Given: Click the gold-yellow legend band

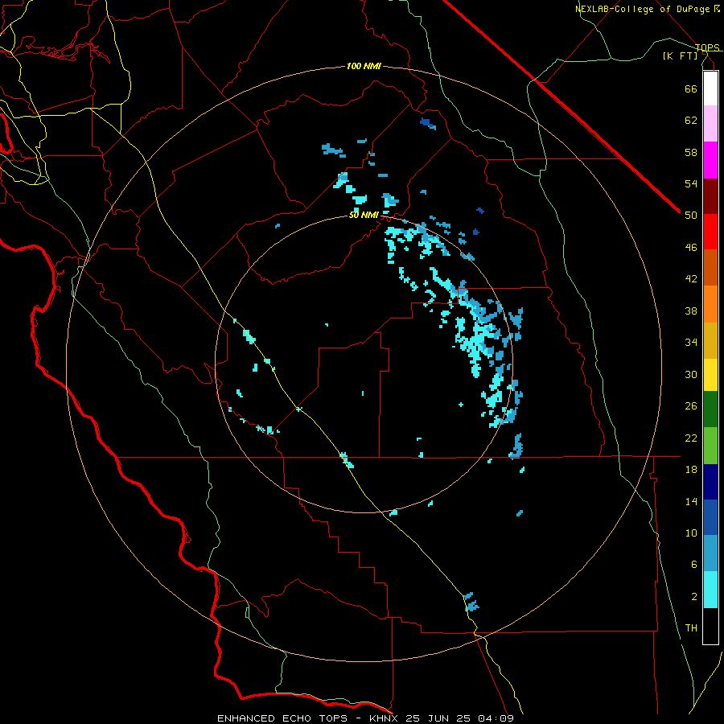Looking at the screenshot, I should click(710, 340).
